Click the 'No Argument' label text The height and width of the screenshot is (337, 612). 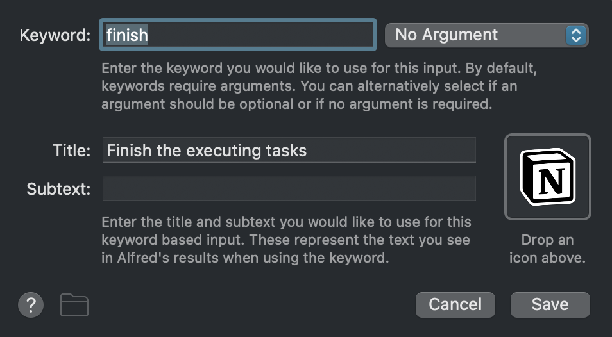(x=446, y=35)
